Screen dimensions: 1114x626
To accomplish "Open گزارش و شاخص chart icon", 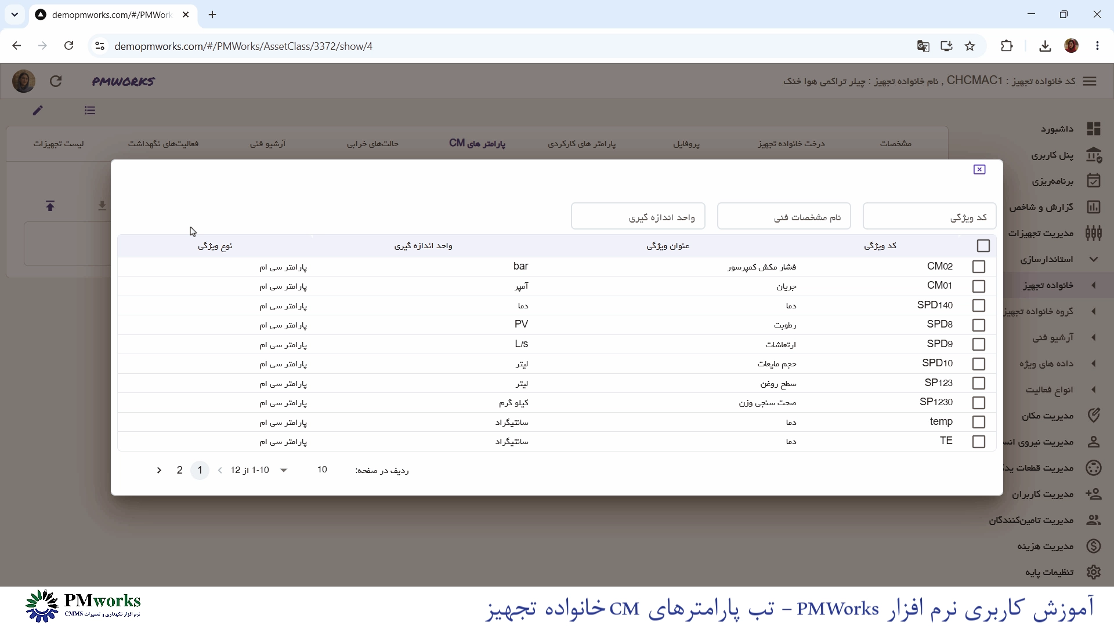I will click(1094, 207).
